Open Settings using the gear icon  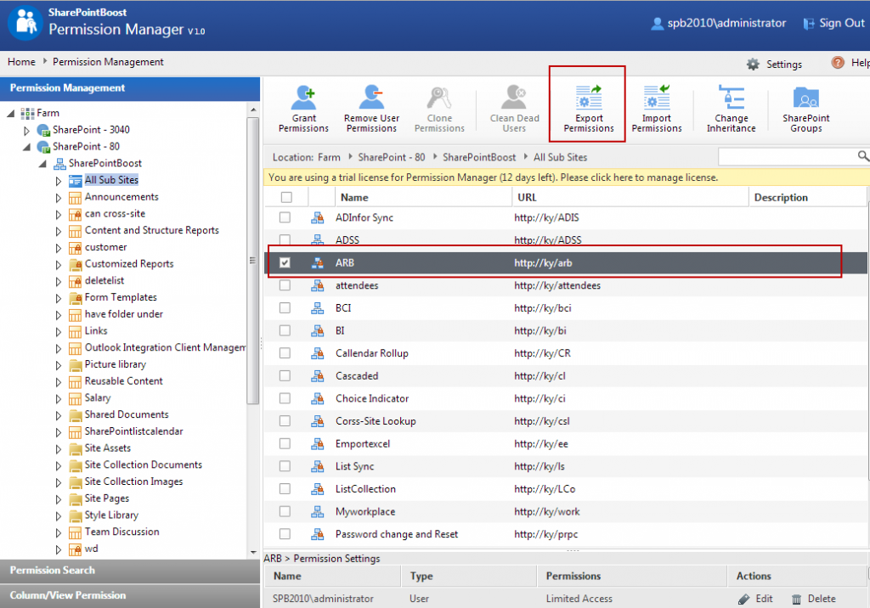tap(753, 63)
